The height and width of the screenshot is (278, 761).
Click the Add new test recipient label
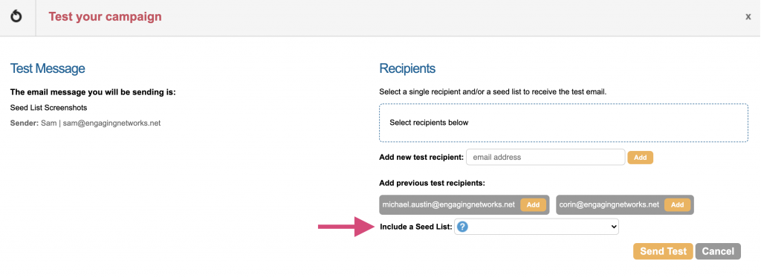[421, 158]
